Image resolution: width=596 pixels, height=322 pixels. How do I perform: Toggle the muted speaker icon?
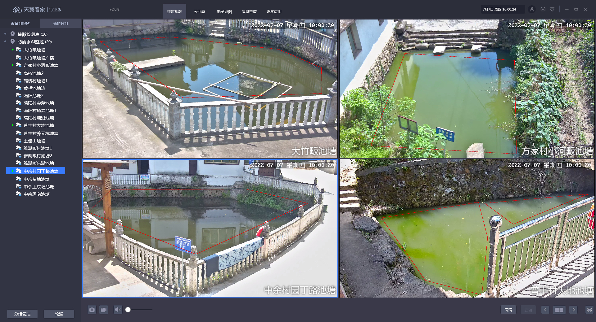pos(118,310)
